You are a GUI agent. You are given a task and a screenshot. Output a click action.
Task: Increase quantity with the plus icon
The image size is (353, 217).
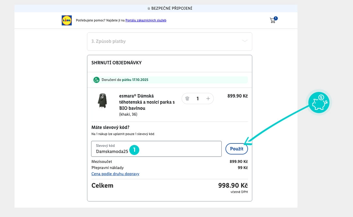point(208,99)
